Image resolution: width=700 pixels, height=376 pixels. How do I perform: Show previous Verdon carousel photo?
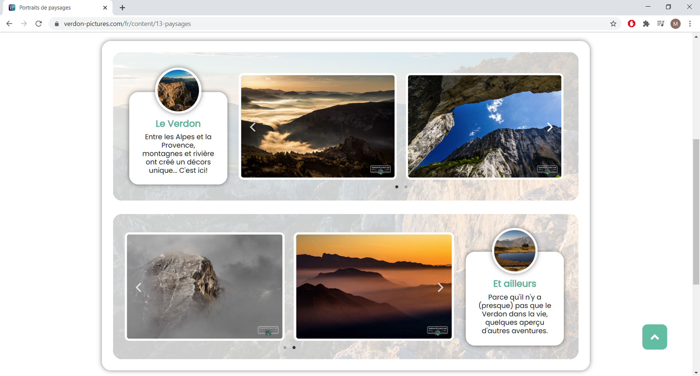click(x=253, y=127)
